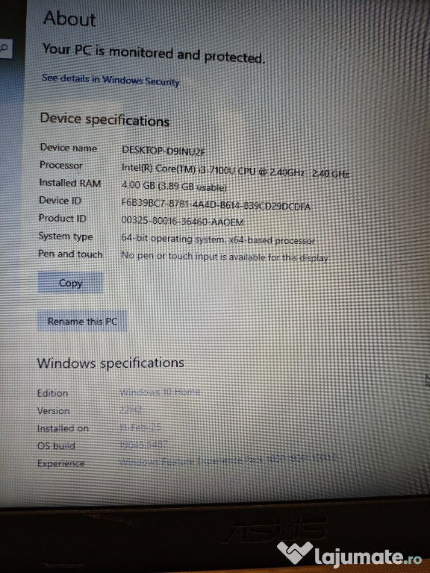This screenshot has width=430, height=573.
Task: Click the 4.00 GB installed RAM value
Action: [174, 186]
